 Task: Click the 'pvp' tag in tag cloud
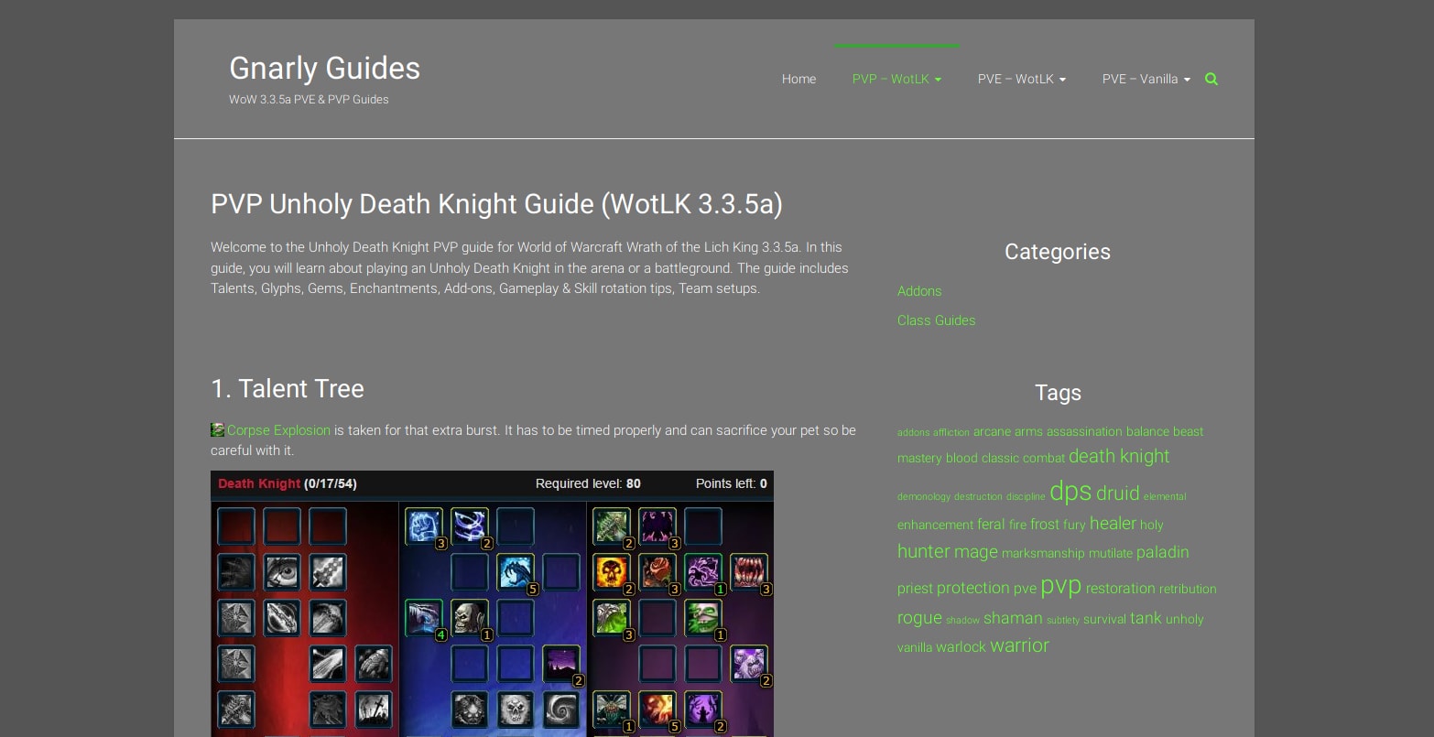point(1060,586)
